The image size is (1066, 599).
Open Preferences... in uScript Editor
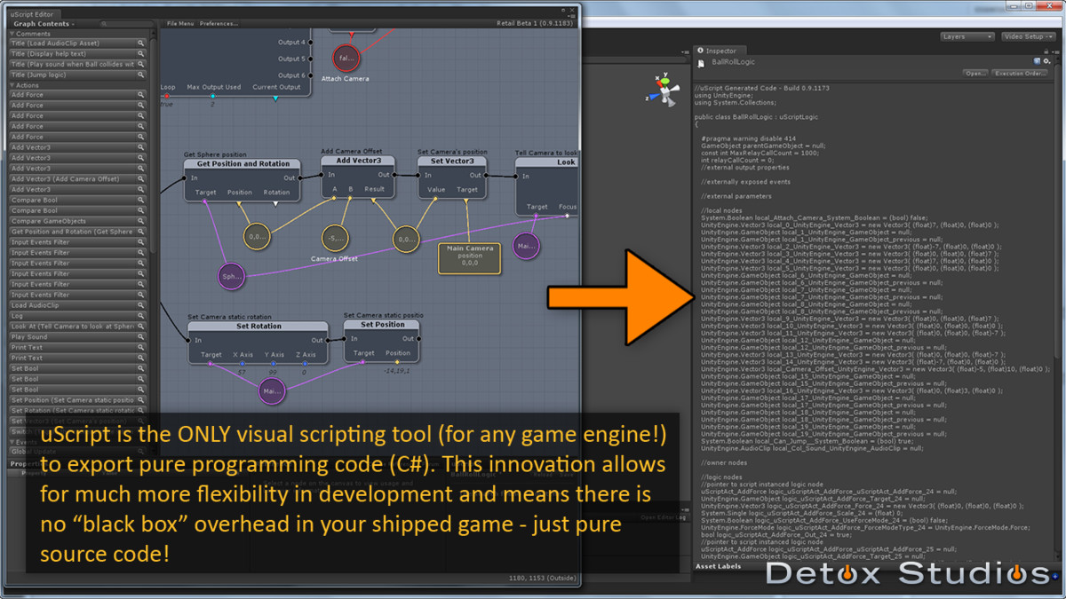pos(219,24)
